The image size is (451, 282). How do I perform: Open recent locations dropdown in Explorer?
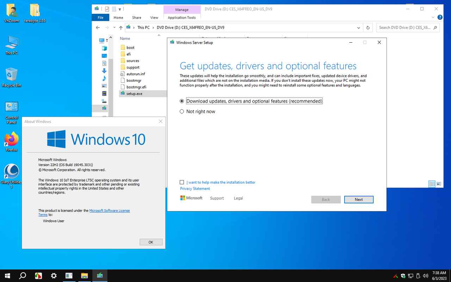[115, 27]
